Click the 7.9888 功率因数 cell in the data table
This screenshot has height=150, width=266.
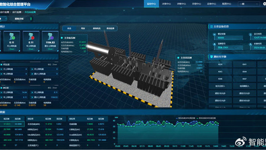[x=90, y=124]
